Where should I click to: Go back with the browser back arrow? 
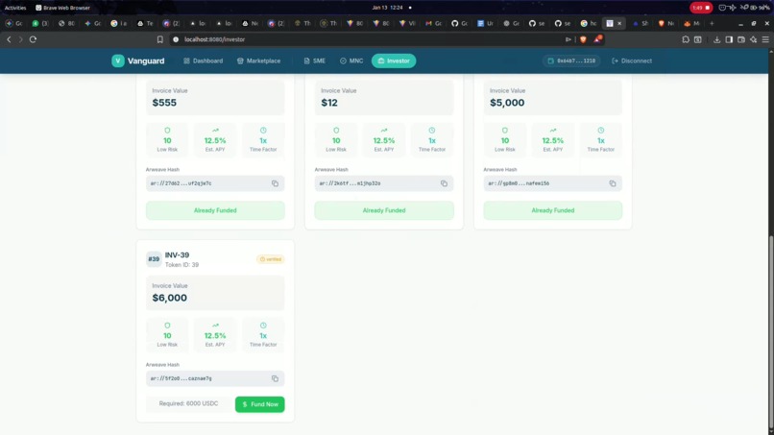[9, 39]
